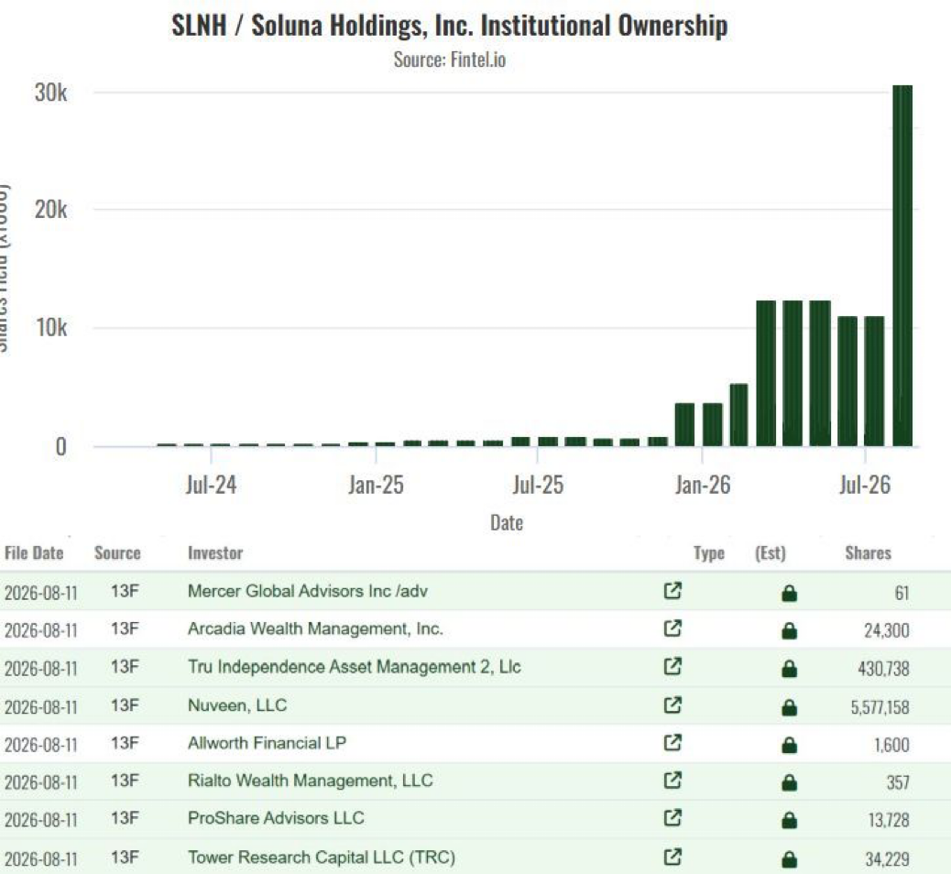Viewport: 951px width, 874px height.
Task: Open external link icon for Mercer Global Advisors
Action: point(672,590)
